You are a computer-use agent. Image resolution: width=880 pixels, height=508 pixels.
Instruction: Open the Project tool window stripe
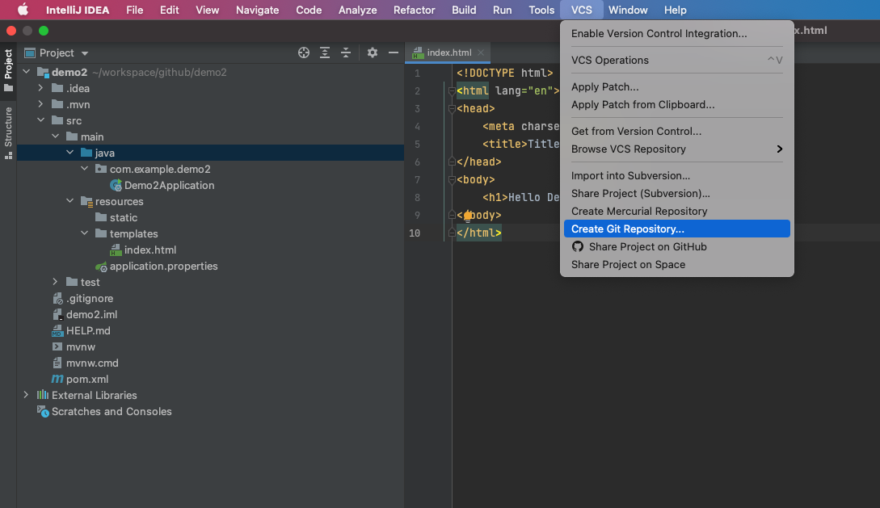pyautogui.click(x=8, y=69)
